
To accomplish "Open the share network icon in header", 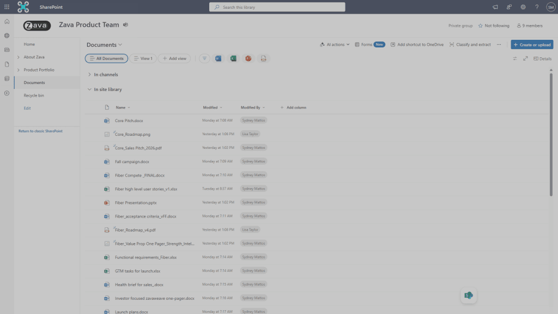I will pyautogui.click(x=510, y=7).
